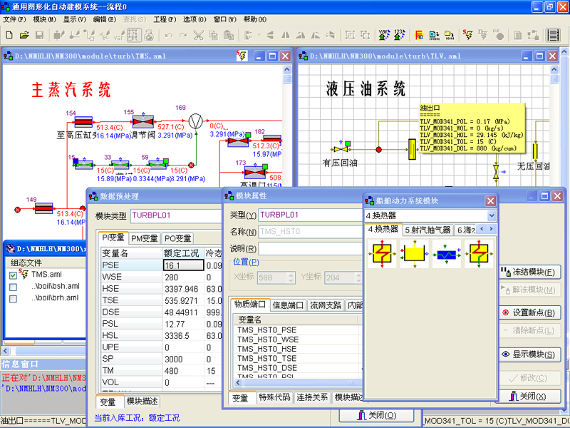Click the New file toolbar icon
This screenshot has width=570, height=428.
click(x=9, y=35)
